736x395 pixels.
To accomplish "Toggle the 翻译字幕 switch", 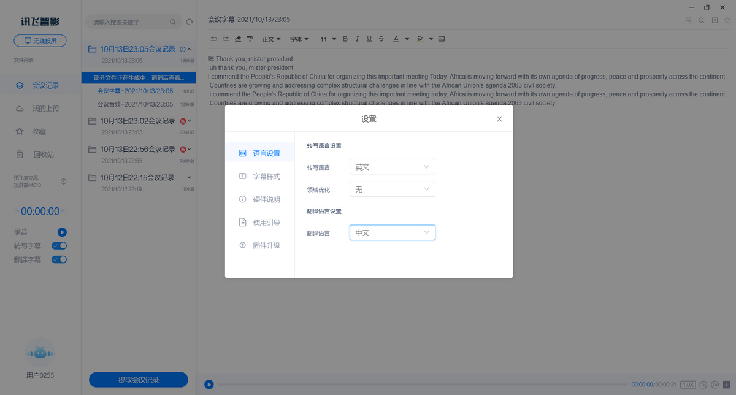I will coord(59,259).
